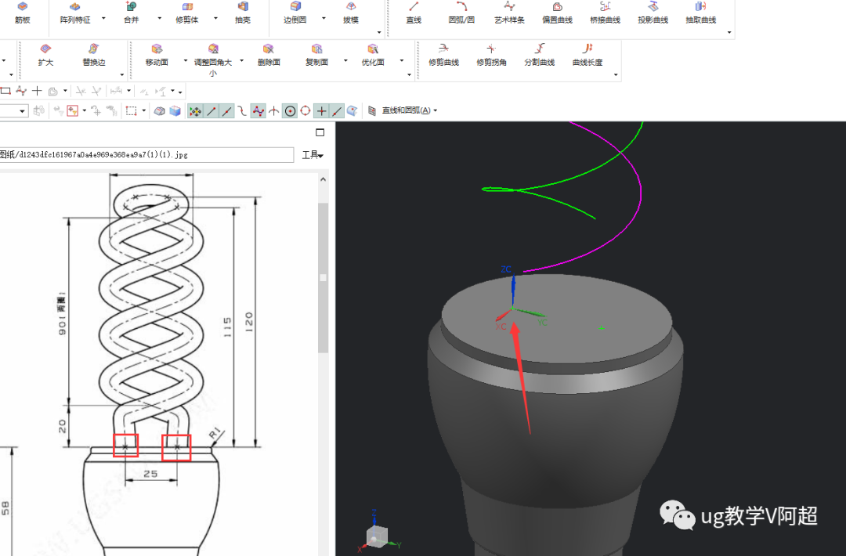Toggle the midpoint snap option

(x=227, y=111)
